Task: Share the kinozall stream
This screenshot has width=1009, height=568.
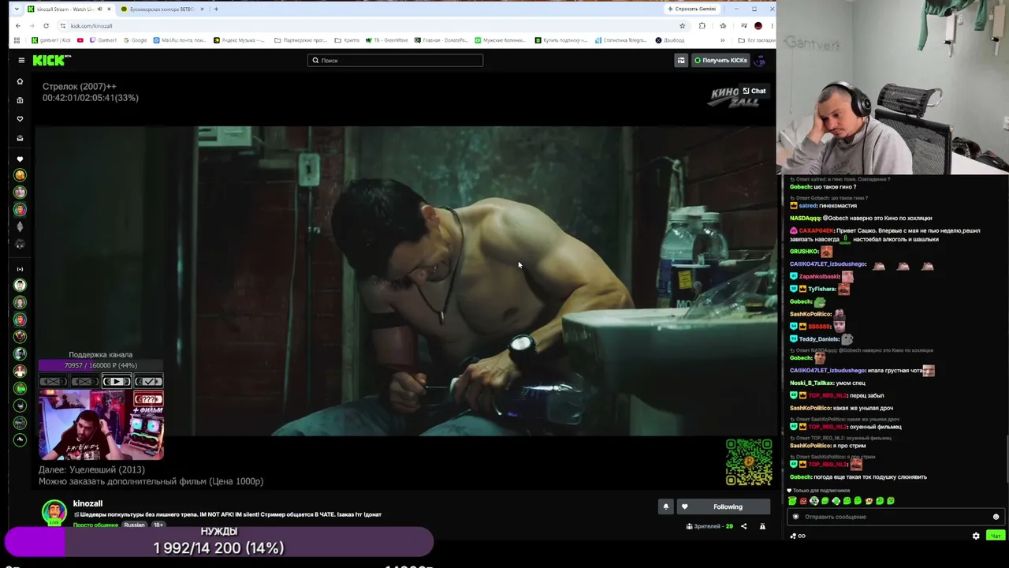Action: coord(743,526)
